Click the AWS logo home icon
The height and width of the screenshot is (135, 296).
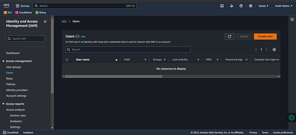tap(6, 6)
